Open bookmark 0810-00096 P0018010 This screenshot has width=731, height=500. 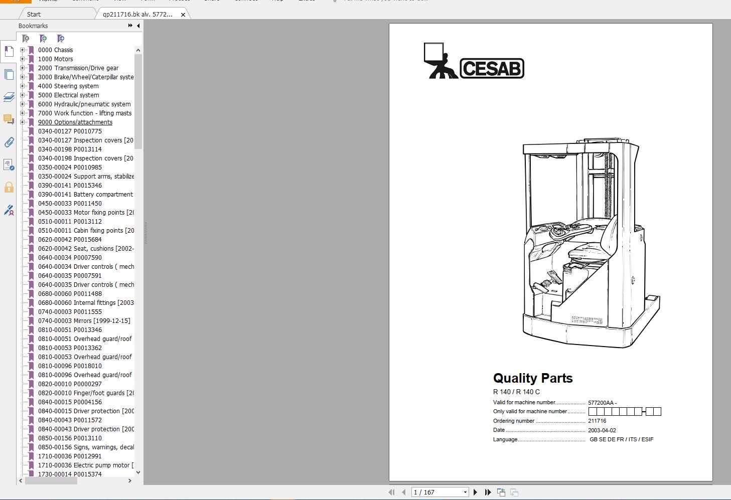tap(70, 366)
